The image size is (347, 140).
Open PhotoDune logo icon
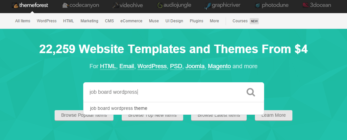(x=258, y=5)
